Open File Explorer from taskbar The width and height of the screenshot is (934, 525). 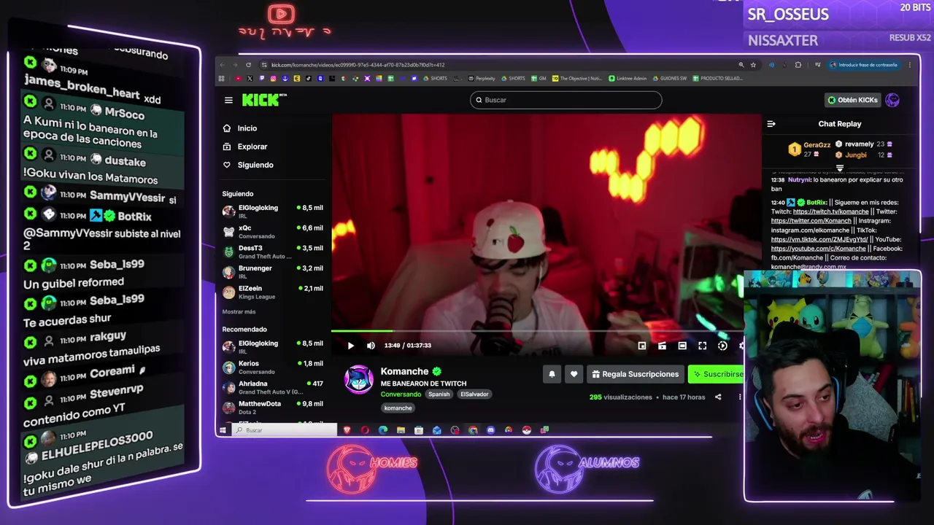pyautogui.click(x=401, y=430)
